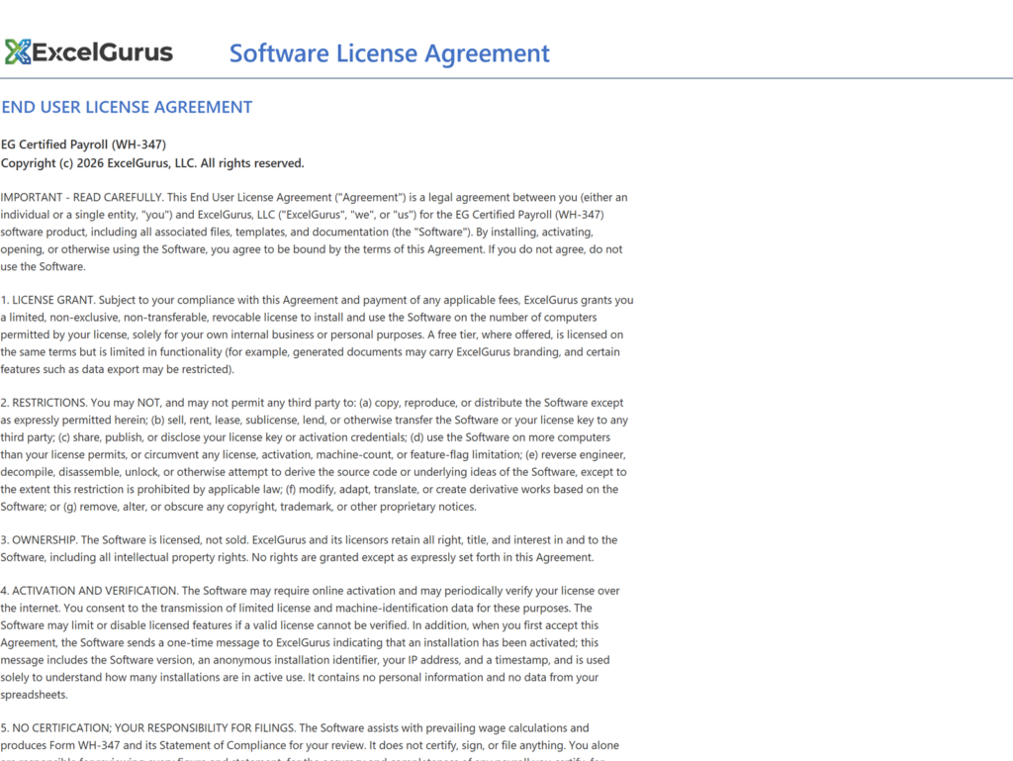Viewport: 1013px width, 761px height.
Task: Click the "5. NO CERTIFICATION" section heading
Action: point(55,728)
